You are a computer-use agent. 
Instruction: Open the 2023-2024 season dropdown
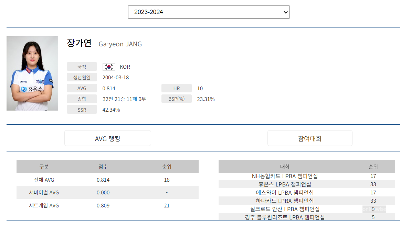[208, 12]
